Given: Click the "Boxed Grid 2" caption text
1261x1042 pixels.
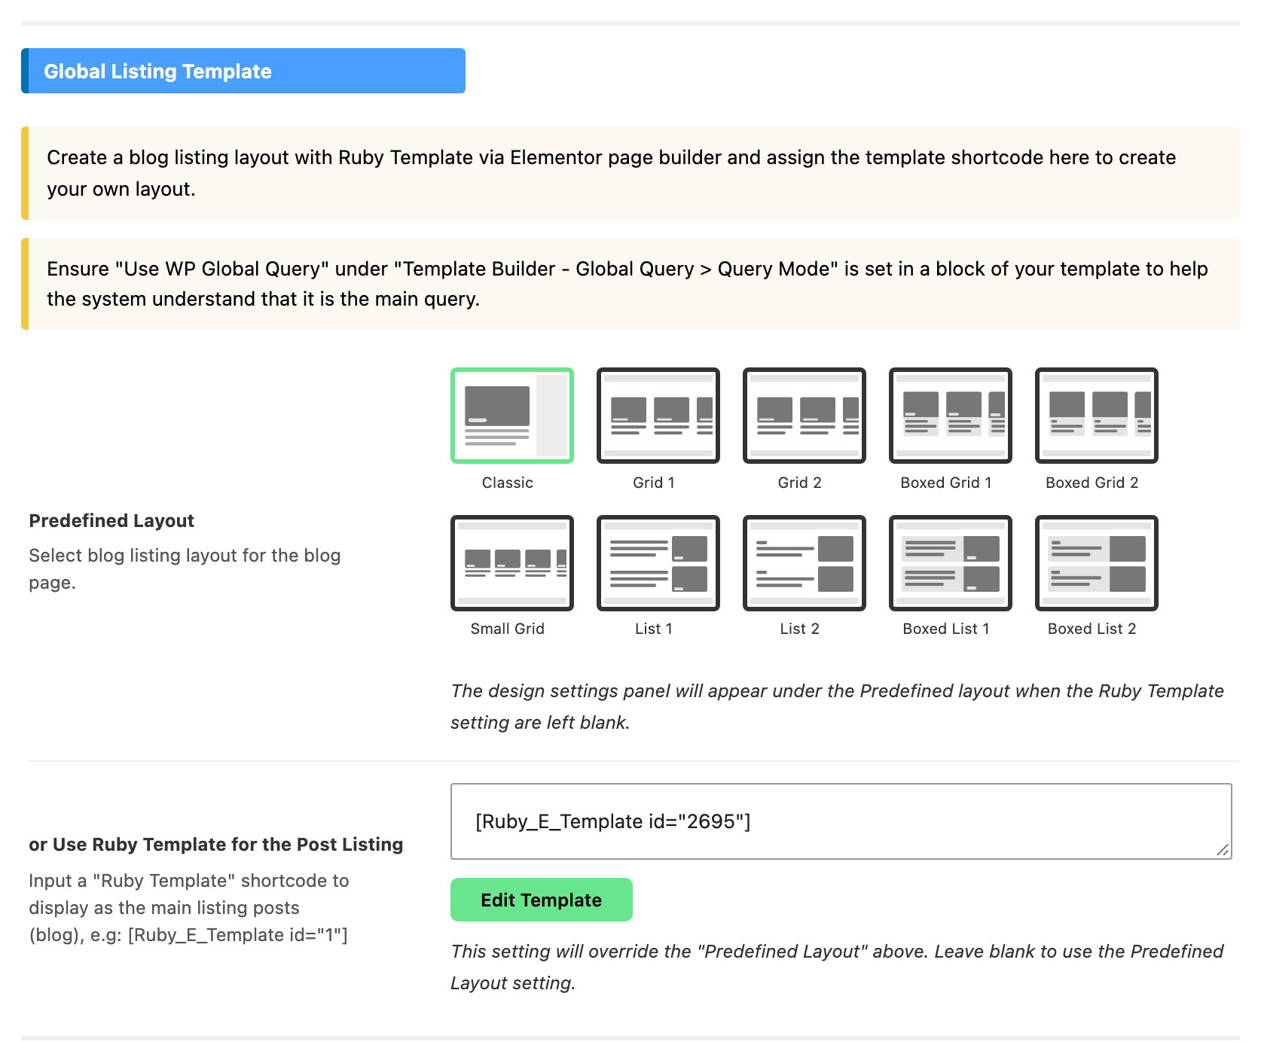Looking at the screenshot, I should [x=1092, y=483].
